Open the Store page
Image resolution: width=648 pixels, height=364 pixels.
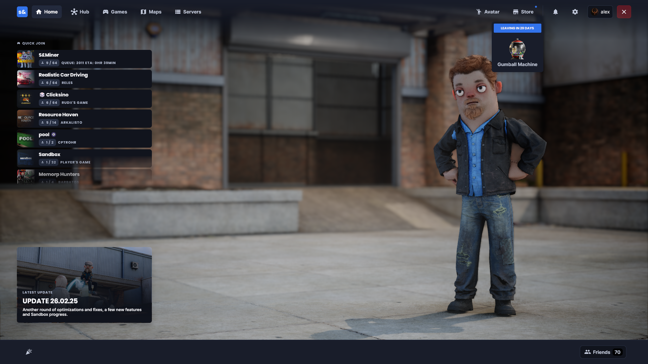point(523,12)
